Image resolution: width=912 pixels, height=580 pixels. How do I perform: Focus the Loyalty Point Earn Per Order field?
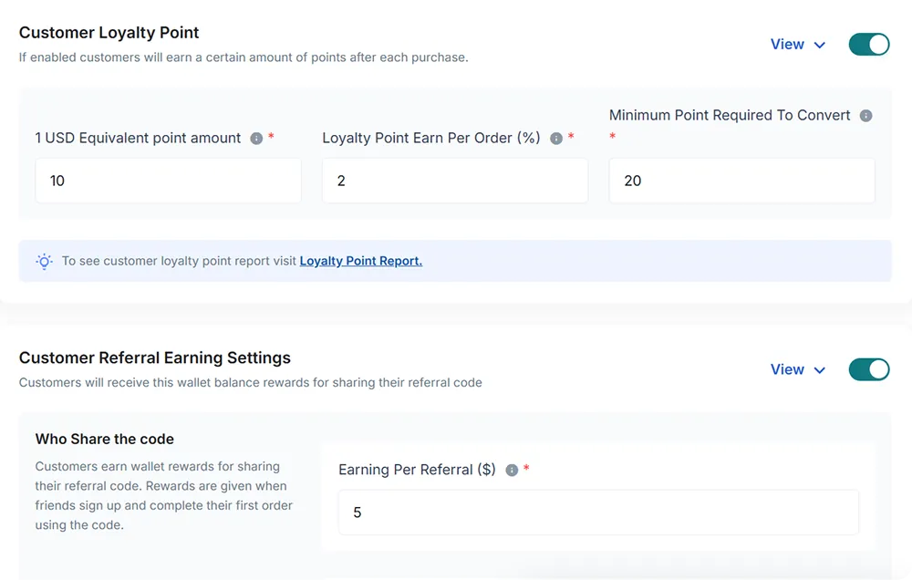click(x=455, y=181)
